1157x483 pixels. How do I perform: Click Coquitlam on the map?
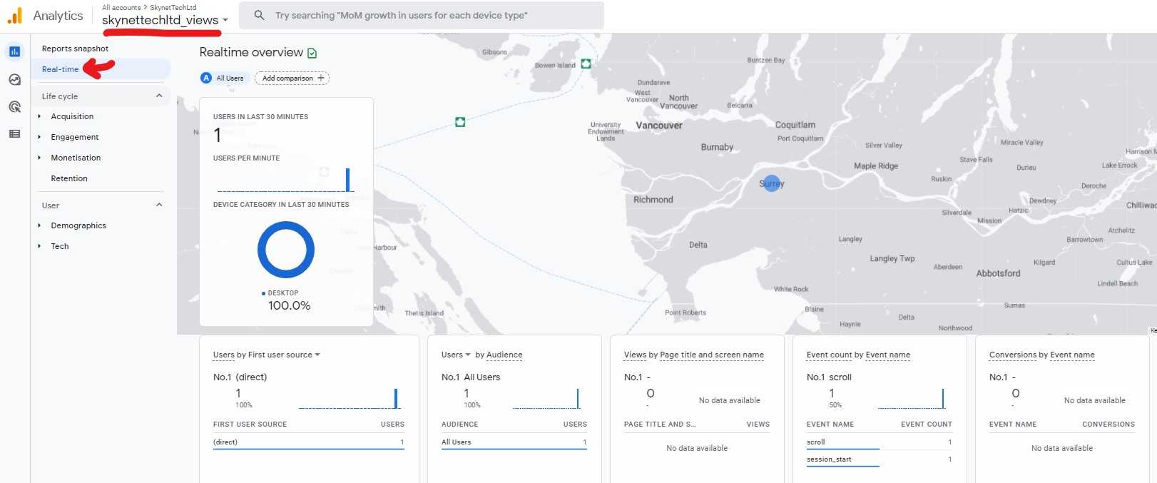tap(795, 125)
